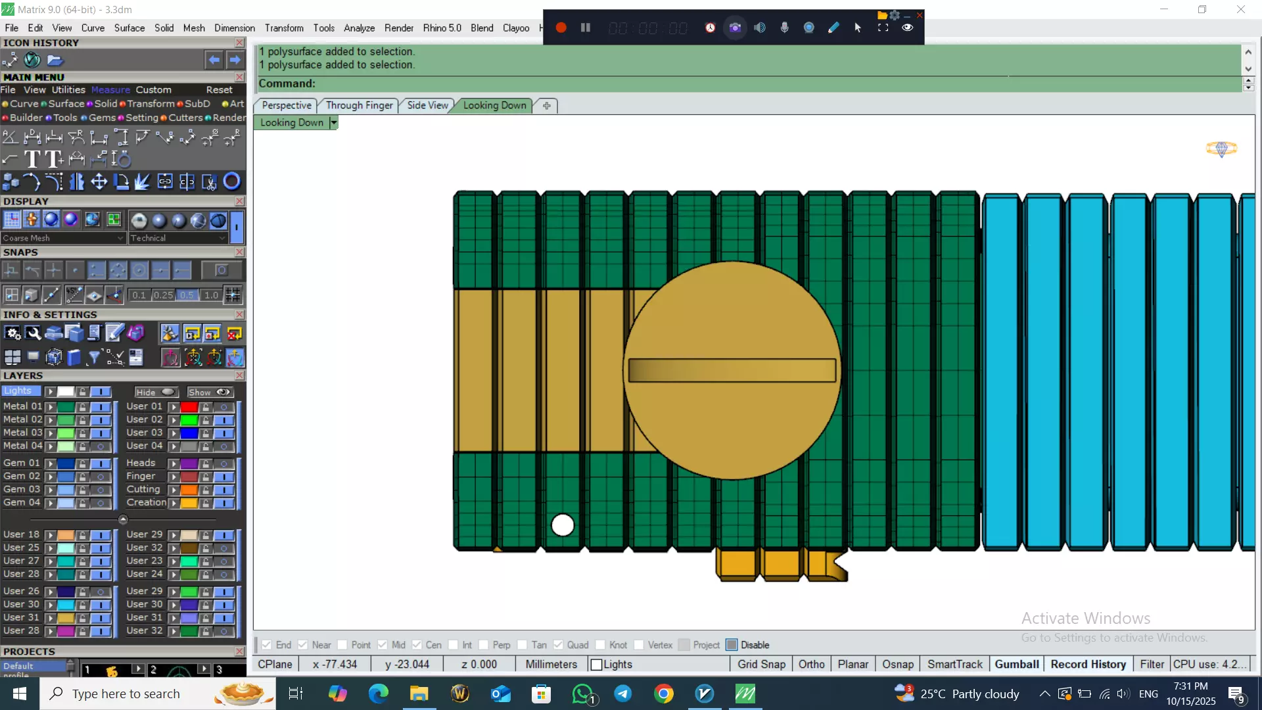Screen dimensions: 1262x710
Task: Click the Move arrows transform icon
Action: click(x=99, y=181)
